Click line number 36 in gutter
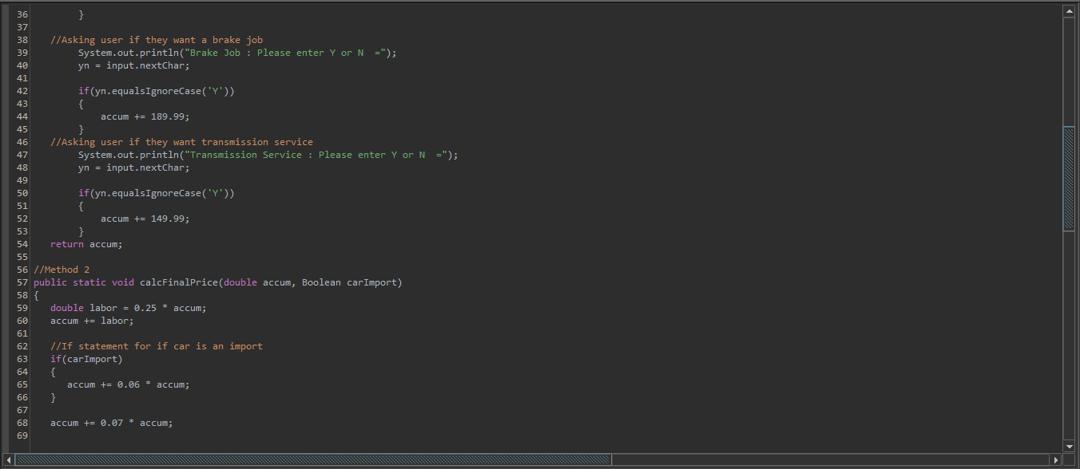This screenshot has height=469, width=1080. [22, 14]
